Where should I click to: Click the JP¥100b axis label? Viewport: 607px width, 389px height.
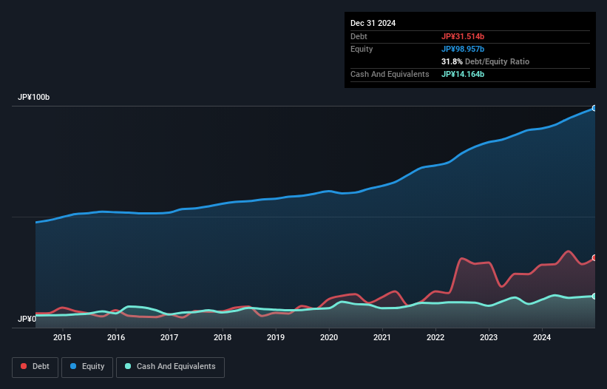coord(34,97)
